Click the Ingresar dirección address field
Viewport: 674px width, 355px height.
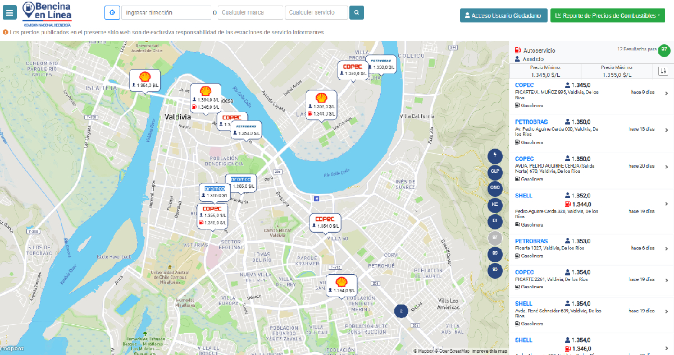(x=167, y=12)
